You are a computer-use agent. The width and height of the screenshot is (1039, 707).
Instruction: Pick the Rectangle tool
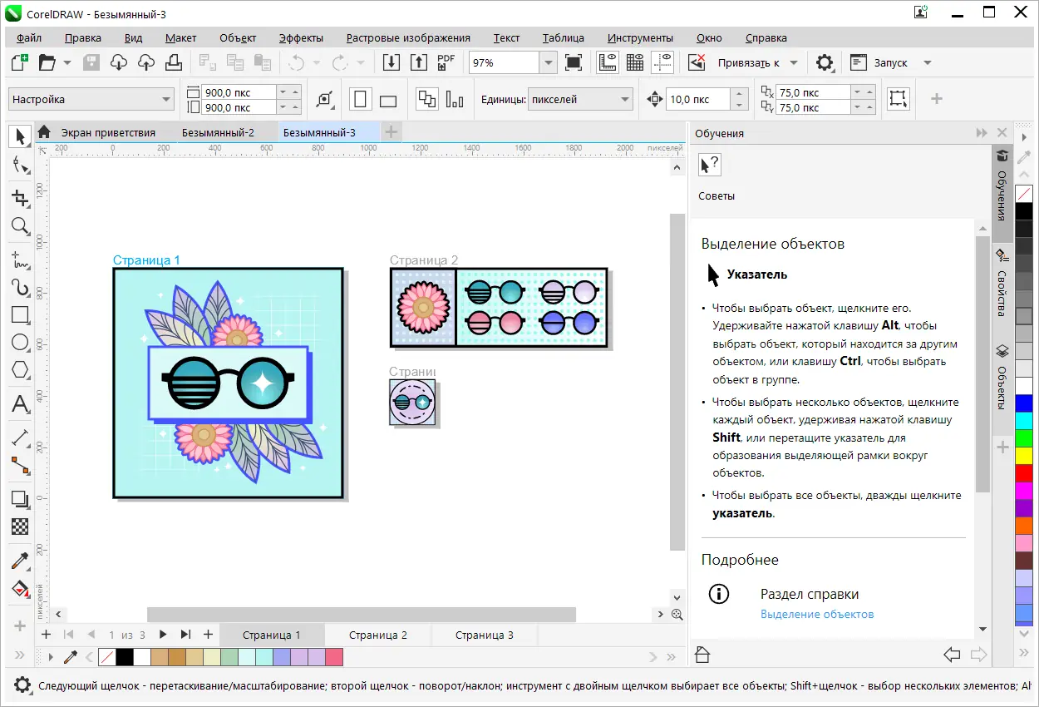pos(20,314)
